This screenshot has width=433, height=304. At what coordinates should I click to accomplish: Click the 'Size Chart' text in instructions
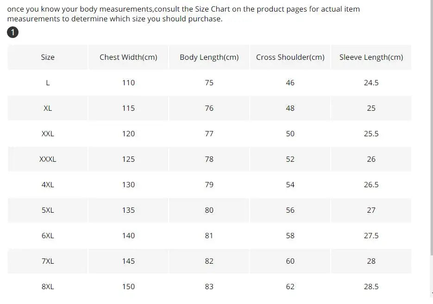click(212, 9)
